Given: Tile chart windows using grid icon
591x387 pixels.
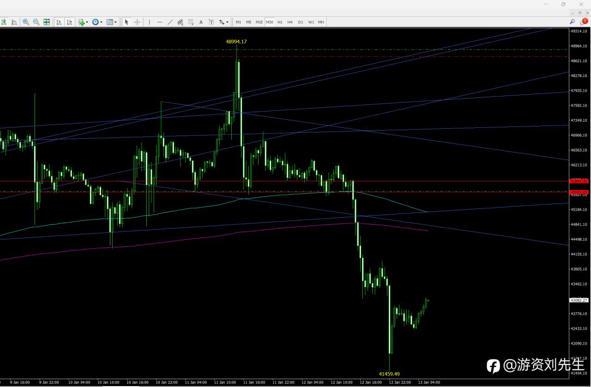Looking at the screenshot, I should coord(47,22).
